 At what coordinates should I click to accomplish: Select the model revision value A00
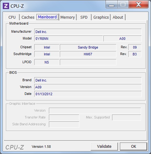[122, 39]
